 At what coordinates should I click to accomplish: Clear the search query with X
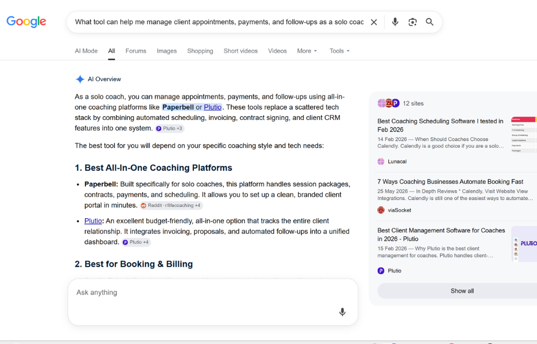[374, 22]
